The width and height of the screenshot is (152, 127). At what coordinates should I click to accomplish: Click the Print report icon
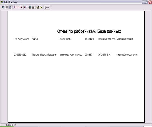[33, 7]
